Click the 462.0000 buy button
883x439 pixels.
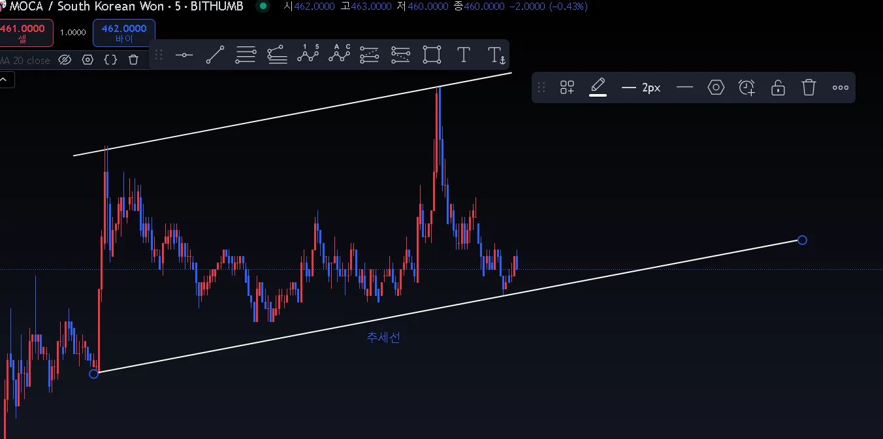[x=124, y=33]
